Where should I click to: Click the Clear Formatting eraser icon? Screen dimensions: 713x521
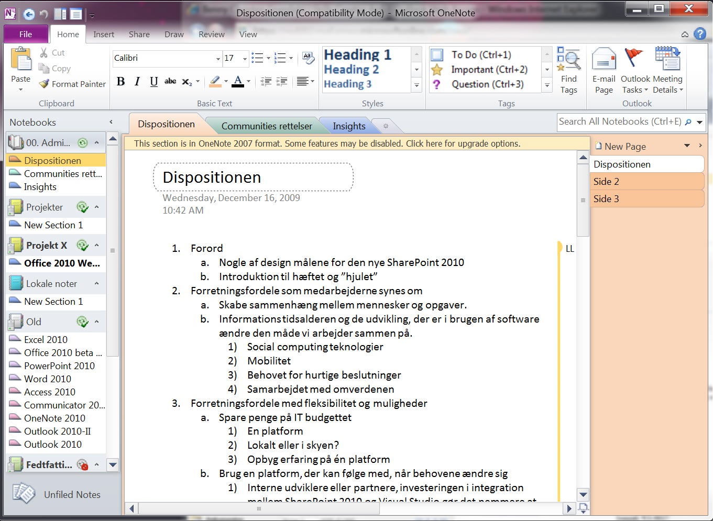(308, 58)
